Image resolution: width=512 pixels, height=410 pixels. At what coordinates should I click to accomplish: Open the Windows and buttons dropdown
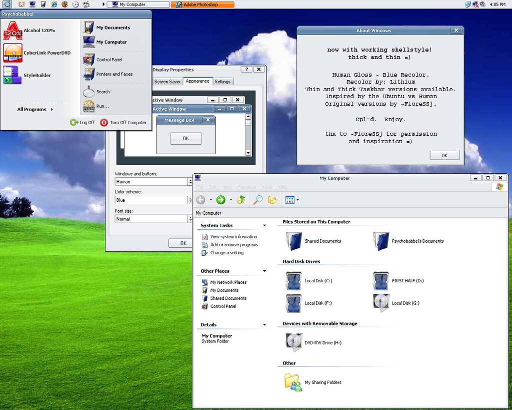(190, 182)
